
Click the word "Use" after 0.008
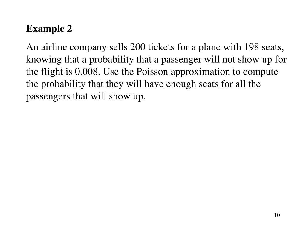tap(111, 72)
